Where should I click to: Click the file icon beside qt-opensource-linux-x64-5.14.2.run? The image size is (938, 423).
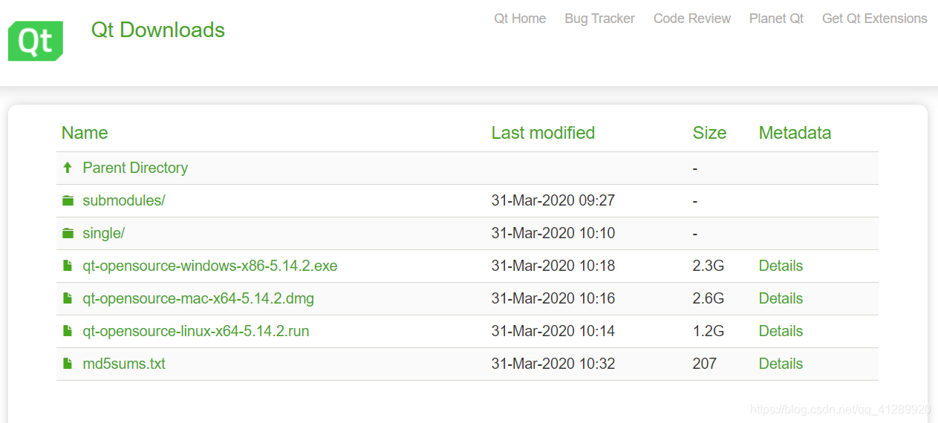point(68,332)
